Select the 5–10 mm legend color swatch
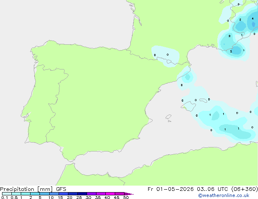Screen dimensions: 258x199 point(45,194)
